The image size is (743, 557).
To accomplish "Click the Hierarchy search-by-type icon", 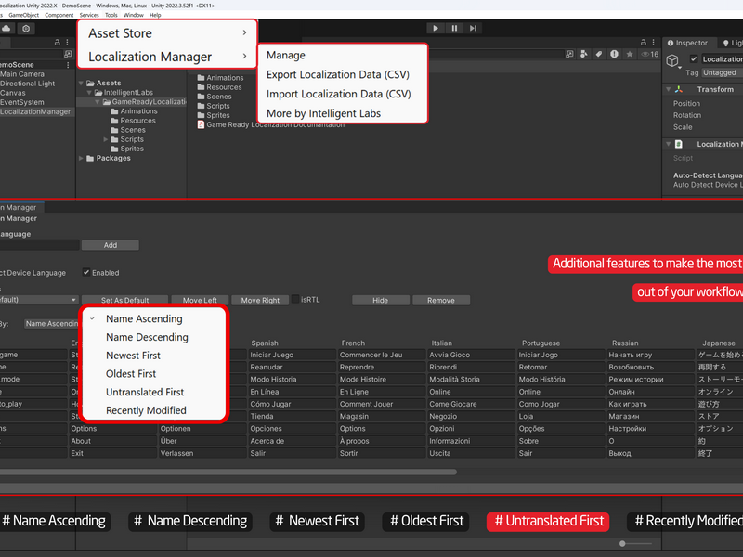I will [x=68, y=54].
